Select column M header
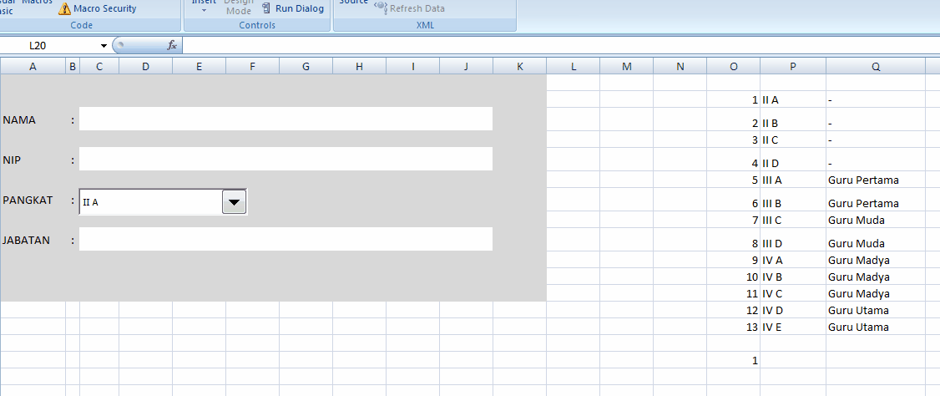The image size is (940, 396). pyautogui.click(x=626, y=67)
